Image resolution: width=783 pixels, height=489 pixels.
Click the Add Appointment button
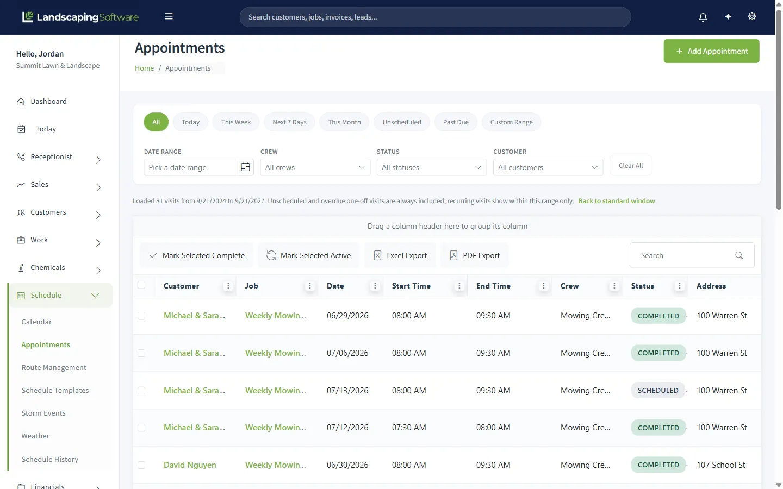711,51
